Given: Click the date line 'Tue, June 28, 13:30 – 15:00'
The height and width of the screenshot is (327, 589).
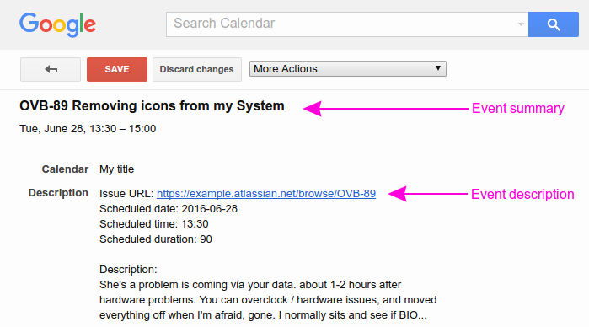Looking at the screenshot, I should (88, 129).
